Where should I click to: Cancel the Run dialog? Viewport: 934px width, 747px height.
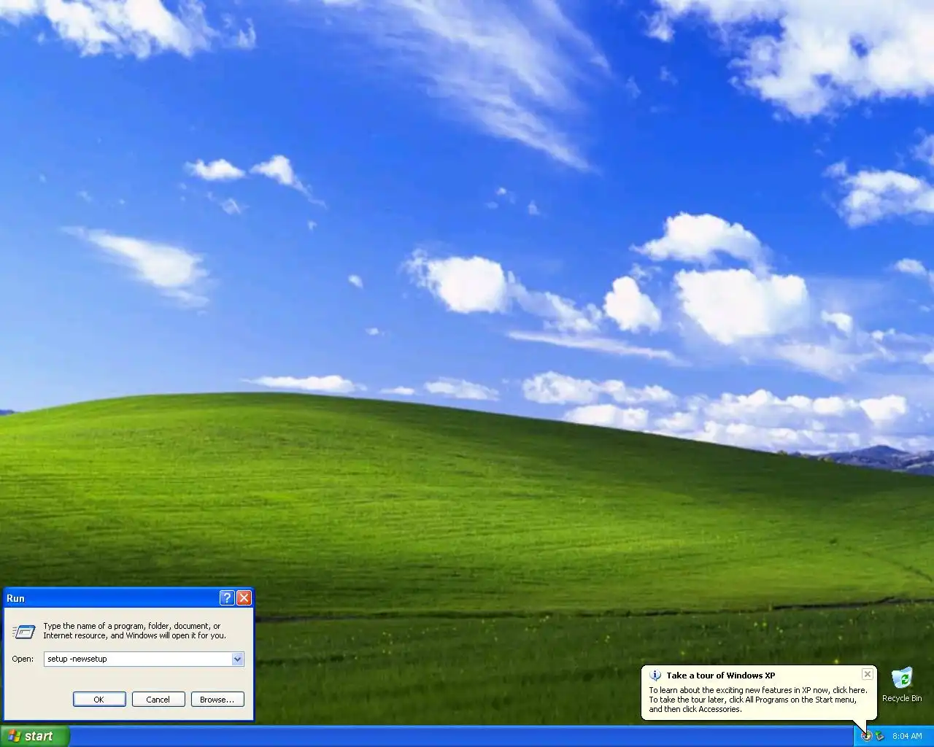click(x=158, y=699)
